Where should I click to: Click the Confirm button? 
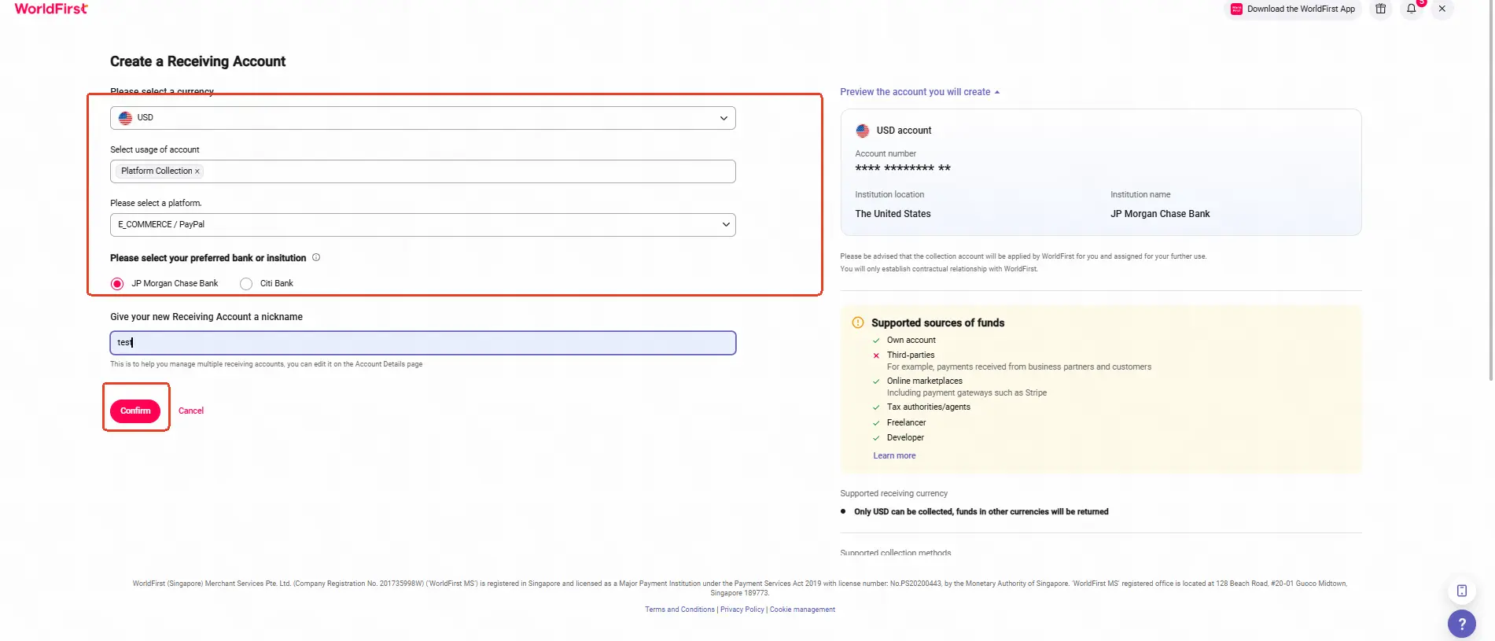[x=135, y=411]
